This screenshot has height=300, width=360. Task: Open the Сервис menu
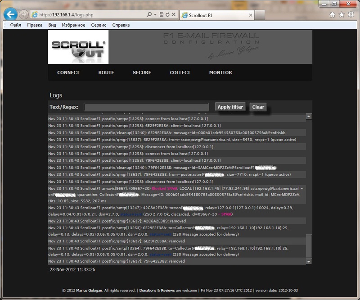click(x=99, y=25)
